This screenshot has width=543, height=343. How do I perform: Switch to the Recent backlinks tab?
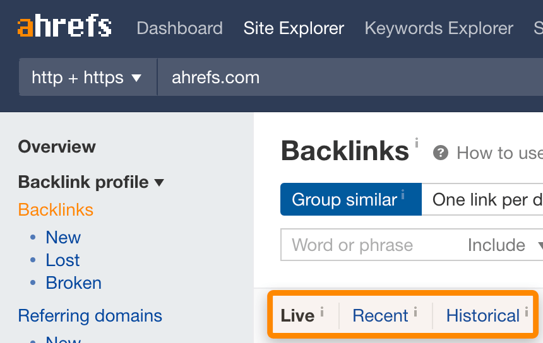pos(380,315)
